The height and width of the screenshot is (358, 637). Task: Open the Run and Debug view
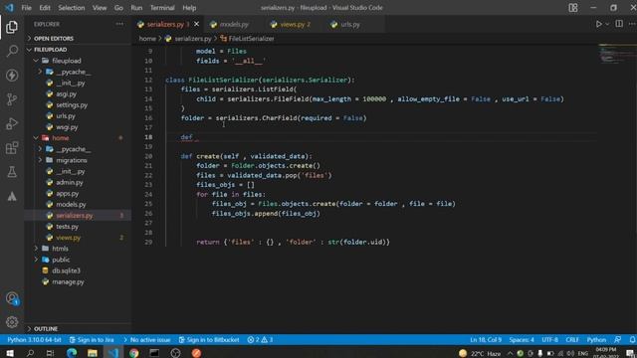point(12,123)
